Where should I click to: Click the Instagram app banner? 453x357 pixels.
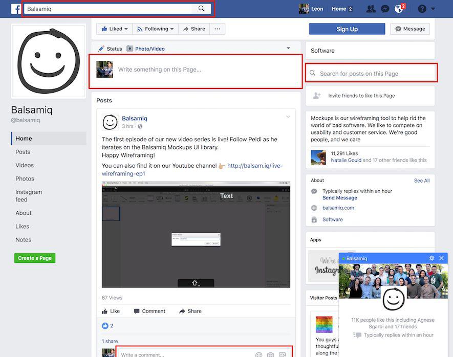point(323,266)
